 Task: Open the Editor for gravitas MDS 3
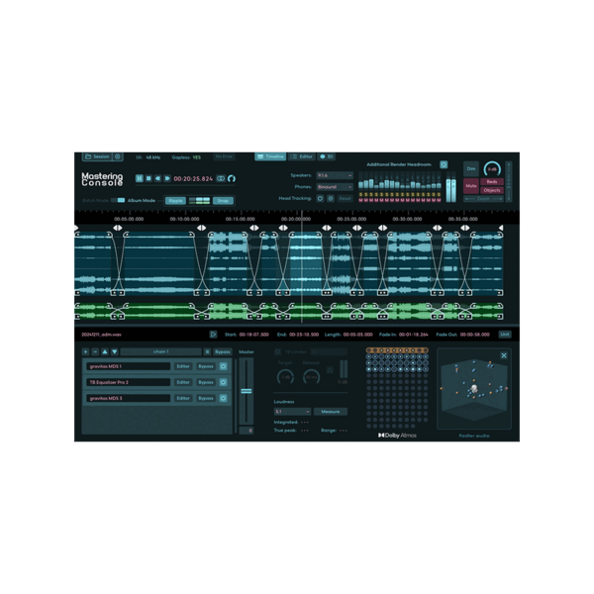pos(183,398)
